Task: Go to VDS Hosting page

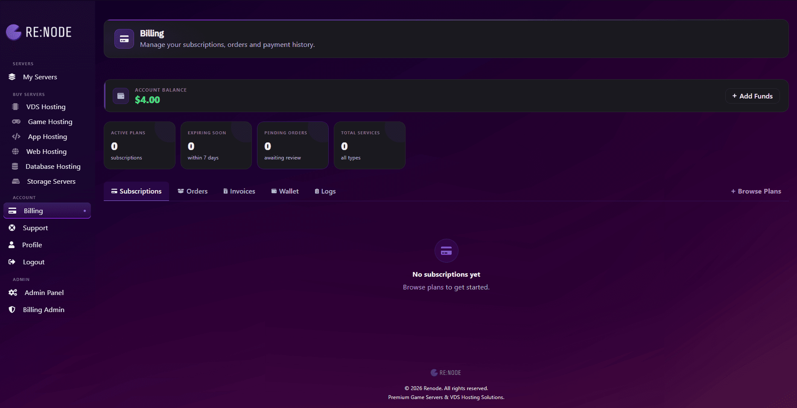Action: (47, 107)
